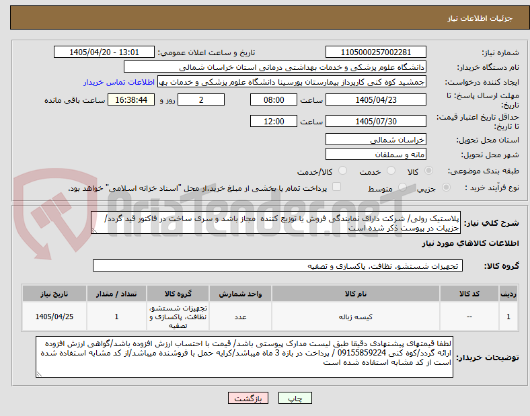This screenshot has width=530, height=416.
Task: Click the توضیحات خریدار notes textarea
Action: (244, 357)
